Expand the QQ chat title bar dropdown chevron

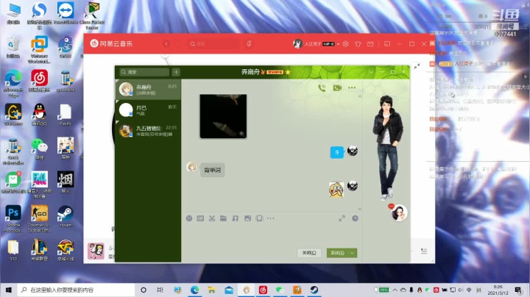coord(371,72)
